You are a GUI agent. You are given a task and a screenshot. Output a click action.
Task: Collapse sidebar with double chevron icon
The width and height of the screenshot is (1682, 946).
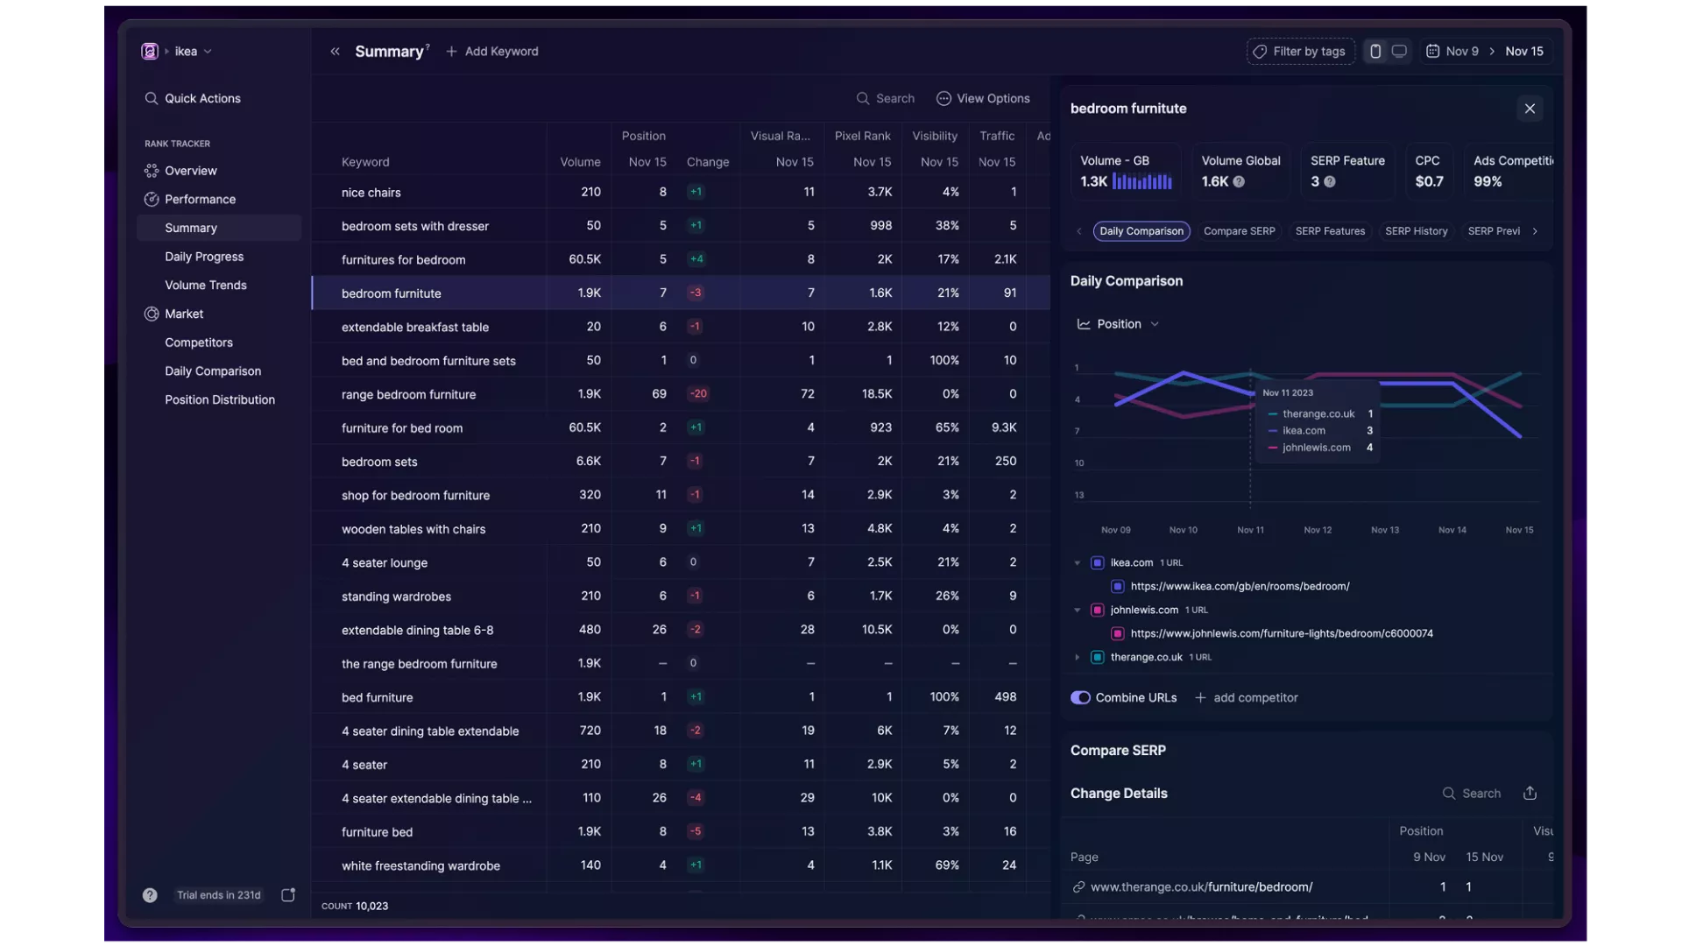coord(335,52)
